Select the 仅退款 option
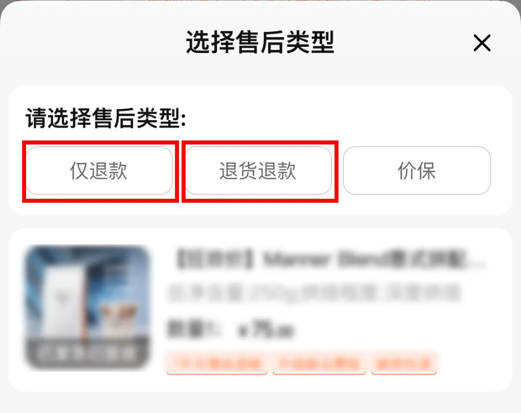This screenshot has height=413, width=521. tap(99, 170)
